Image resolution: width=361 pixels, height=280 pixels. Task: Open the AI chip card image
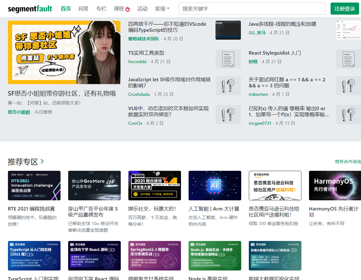coord(215,185)
